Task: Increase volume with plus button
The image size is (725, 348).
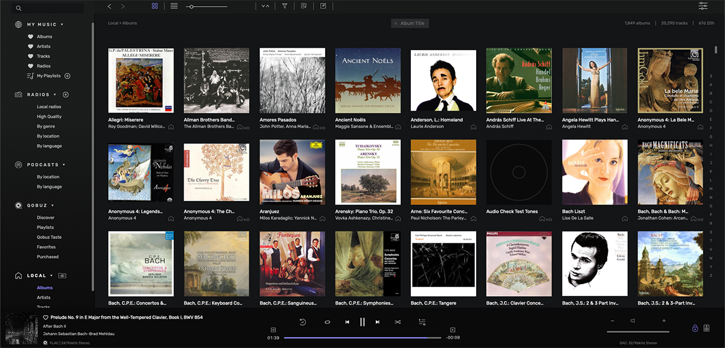Action: click(x=664, y=321)
